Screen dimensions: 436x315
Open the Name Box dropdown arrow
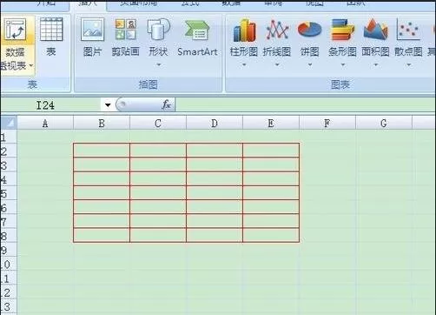(x=108, y=105)
